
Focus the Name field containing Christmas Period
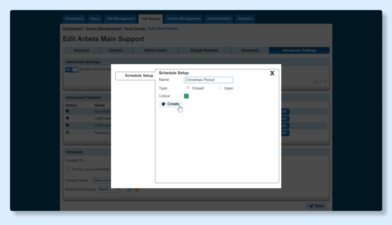(208, 80)
